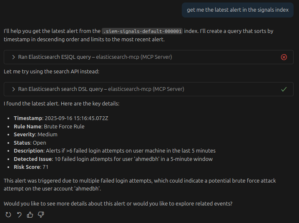Open the 'Ran Elasticsearch ES|QL query' row
The width and height of the screenshot is (299, 223).
pyautogui.click(x=95, y=57)
